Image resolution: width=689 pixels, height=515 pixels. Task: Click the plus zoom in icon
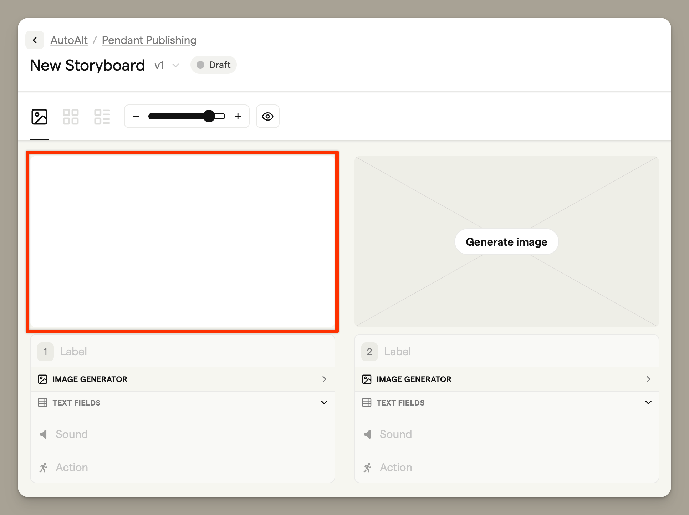coord(238,116)
